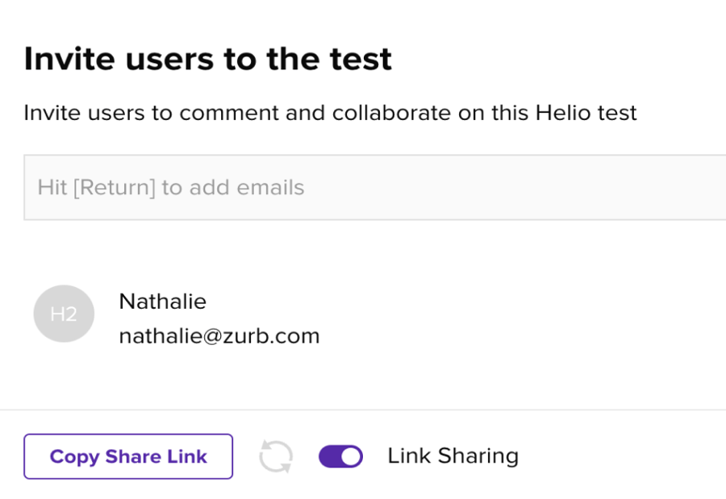Image resolution: width=726 pixels, height=499 pixels.
Task: Reset link using the gray sync icon
Action: pyautogui.click(x=276, y=456)
